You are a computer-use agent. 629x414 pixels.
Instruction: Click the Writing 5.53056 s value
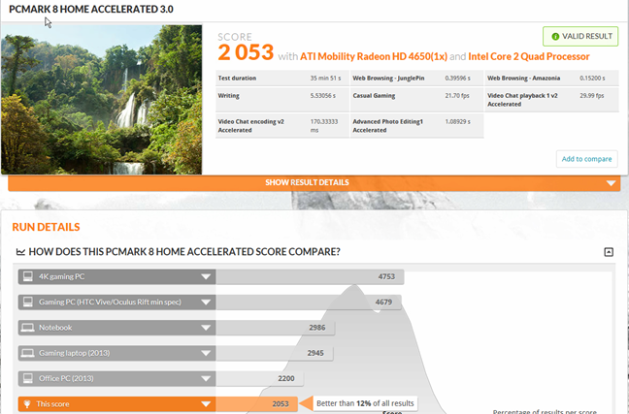pos(322,96)
